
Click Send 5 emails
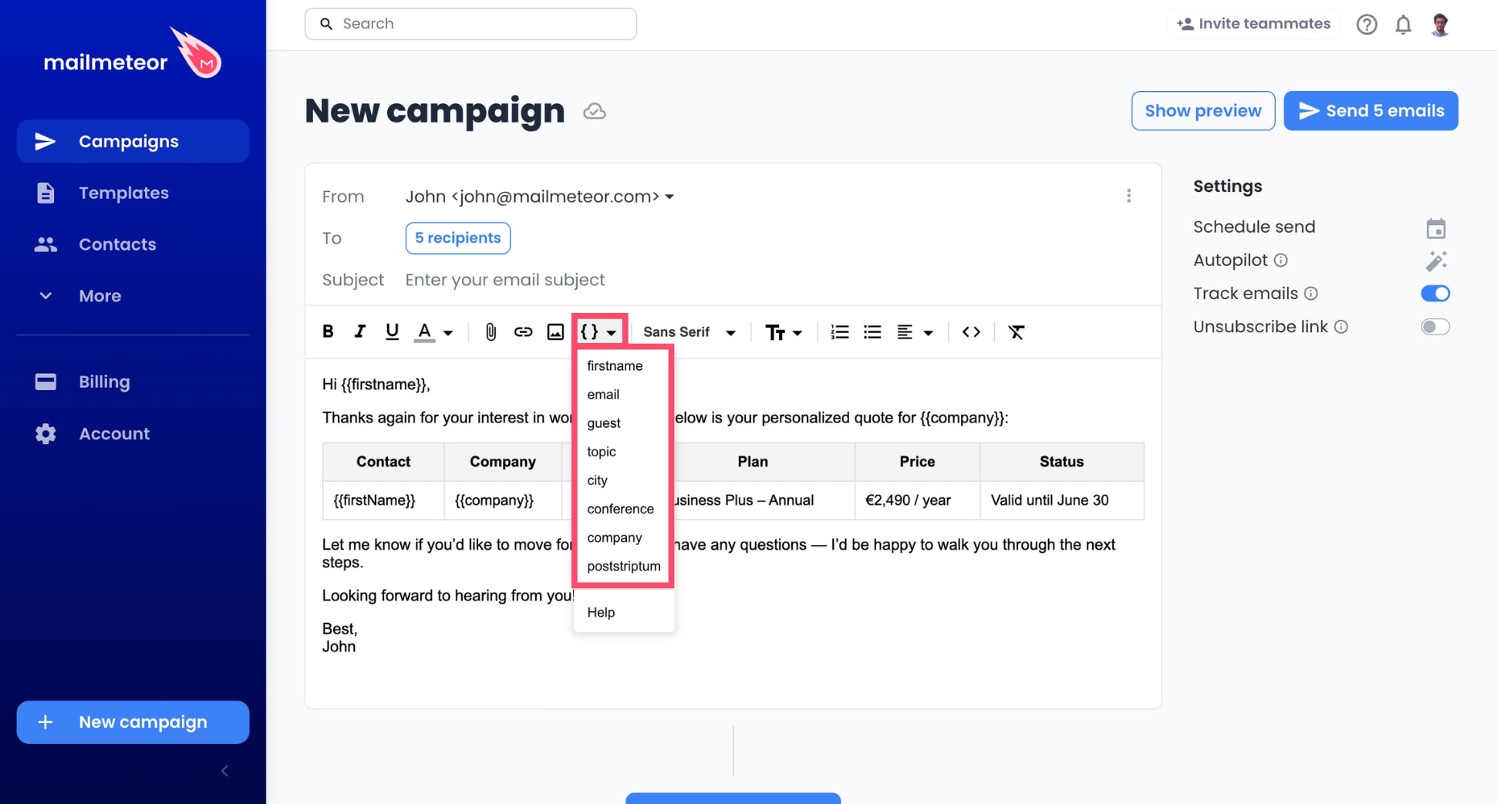1371,111
